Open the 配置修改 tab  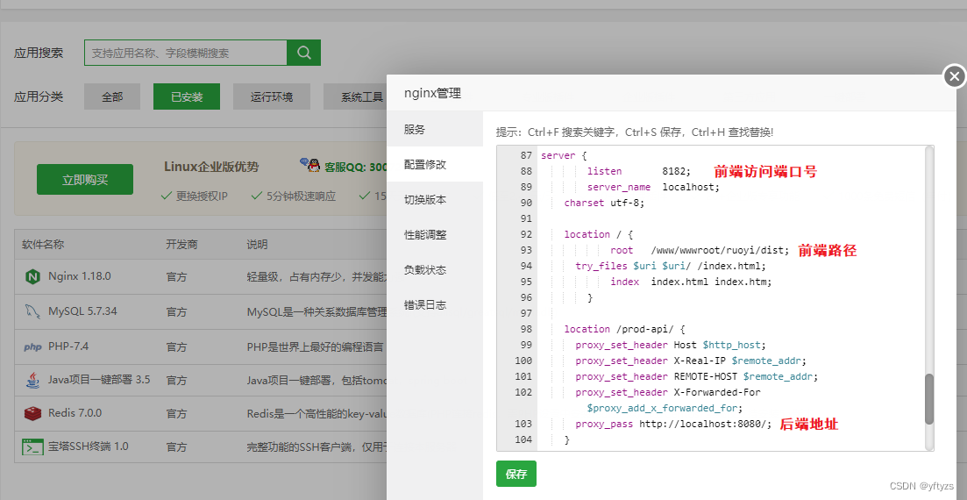pyautogui.click(x=435, y=165)
